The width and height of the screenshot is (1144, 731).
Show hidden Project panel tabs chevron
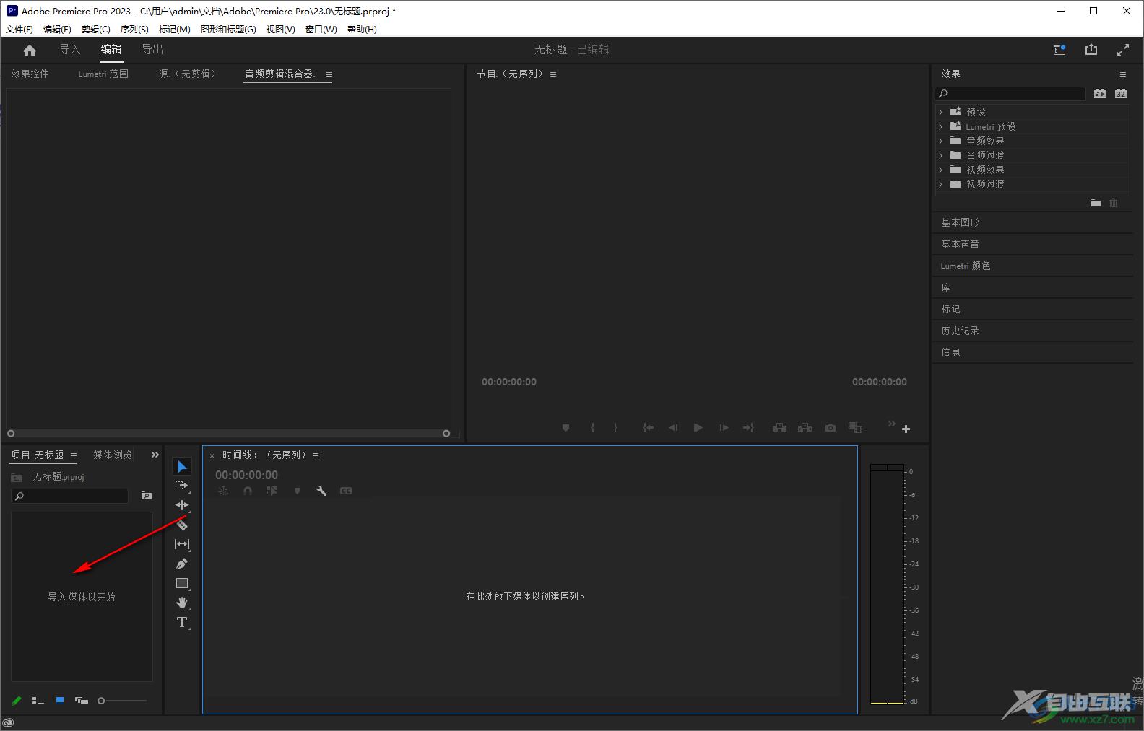(155, 455)
